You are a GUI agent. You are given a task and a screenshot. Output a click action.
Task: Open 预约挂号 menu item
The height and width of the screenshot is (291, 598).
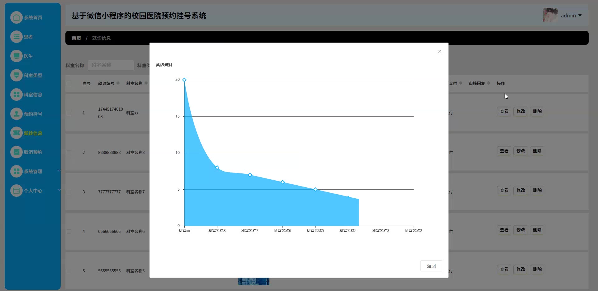(x=33, y=114)
